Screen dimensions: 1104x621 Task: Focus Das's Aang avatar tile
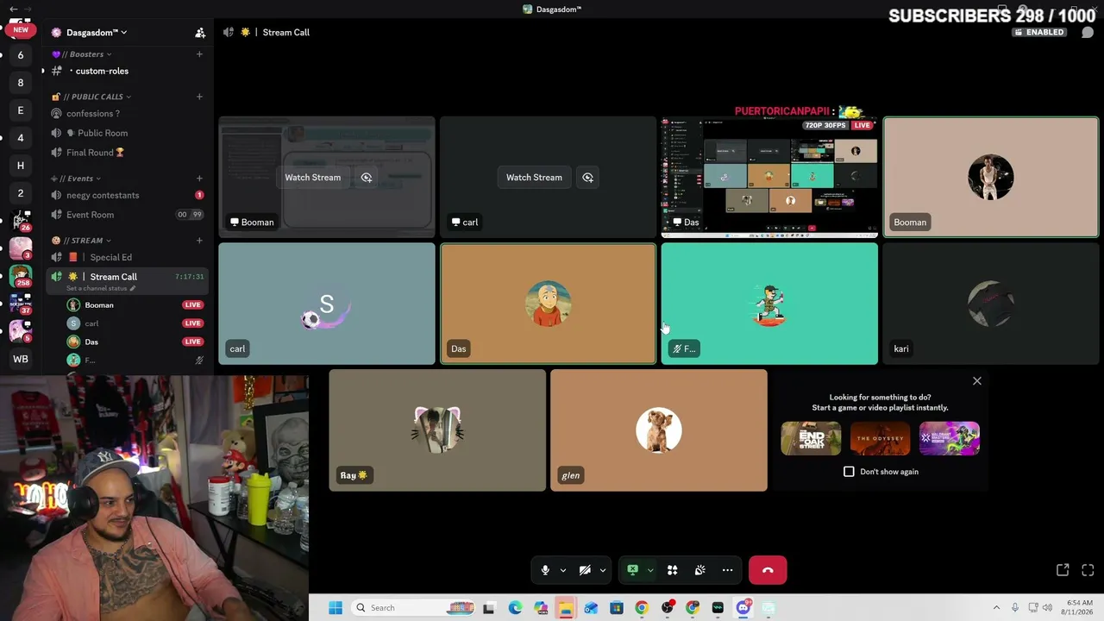549,304
